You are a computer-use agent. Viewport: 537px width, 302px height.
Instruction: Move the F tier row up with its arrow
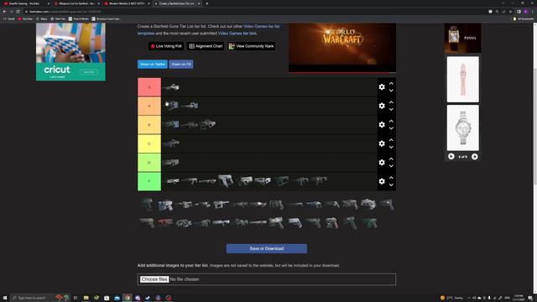pos(391,177)
